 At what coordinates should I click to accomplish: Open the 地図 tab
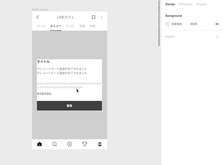(92, 26)
